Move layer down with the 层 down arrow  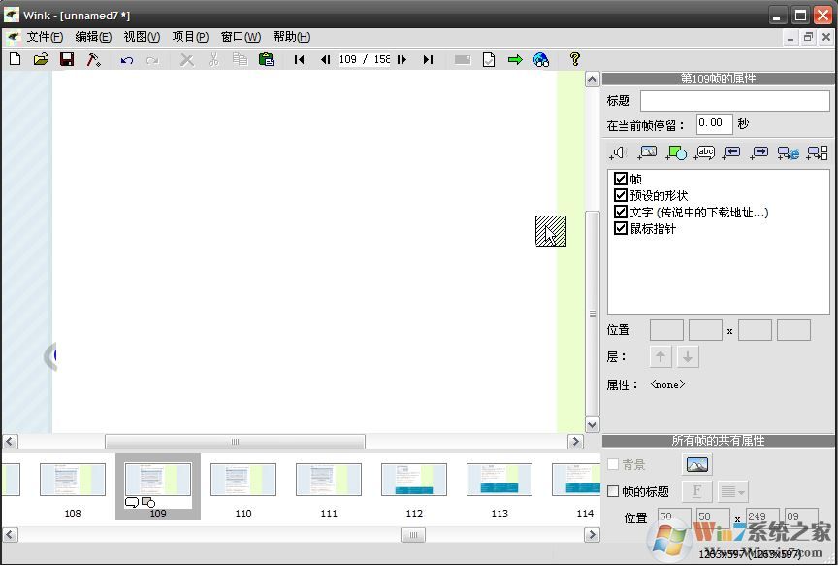688,356
